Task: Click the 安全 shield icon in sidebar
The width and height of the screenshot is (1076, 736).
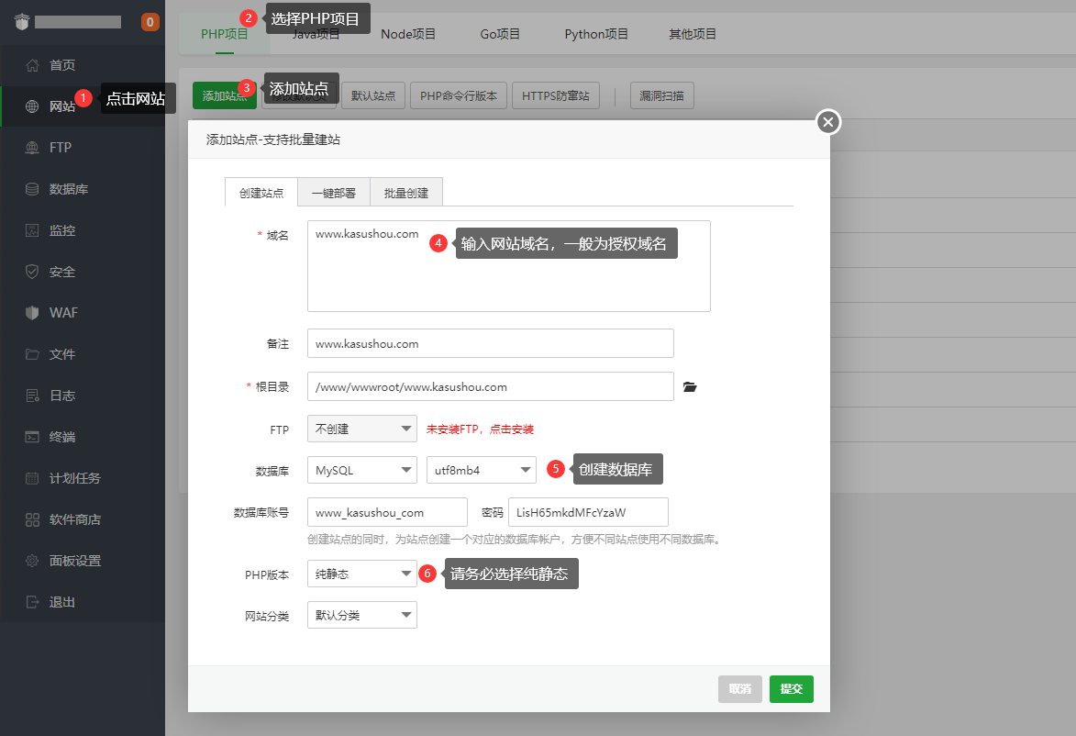Action: pyautogui.click(x=33, y=272)
